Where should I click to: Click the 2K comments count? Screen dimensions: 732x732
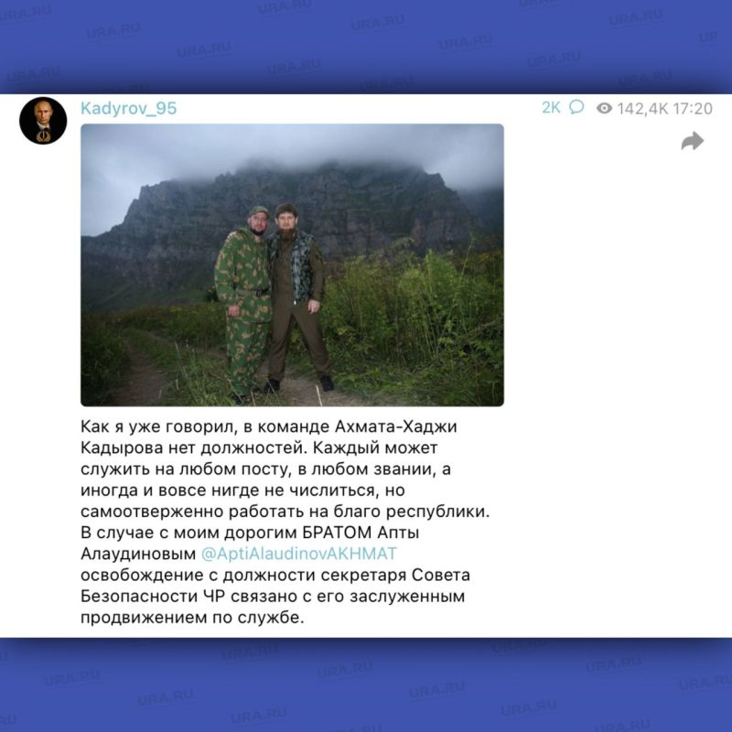click(551, 108)
